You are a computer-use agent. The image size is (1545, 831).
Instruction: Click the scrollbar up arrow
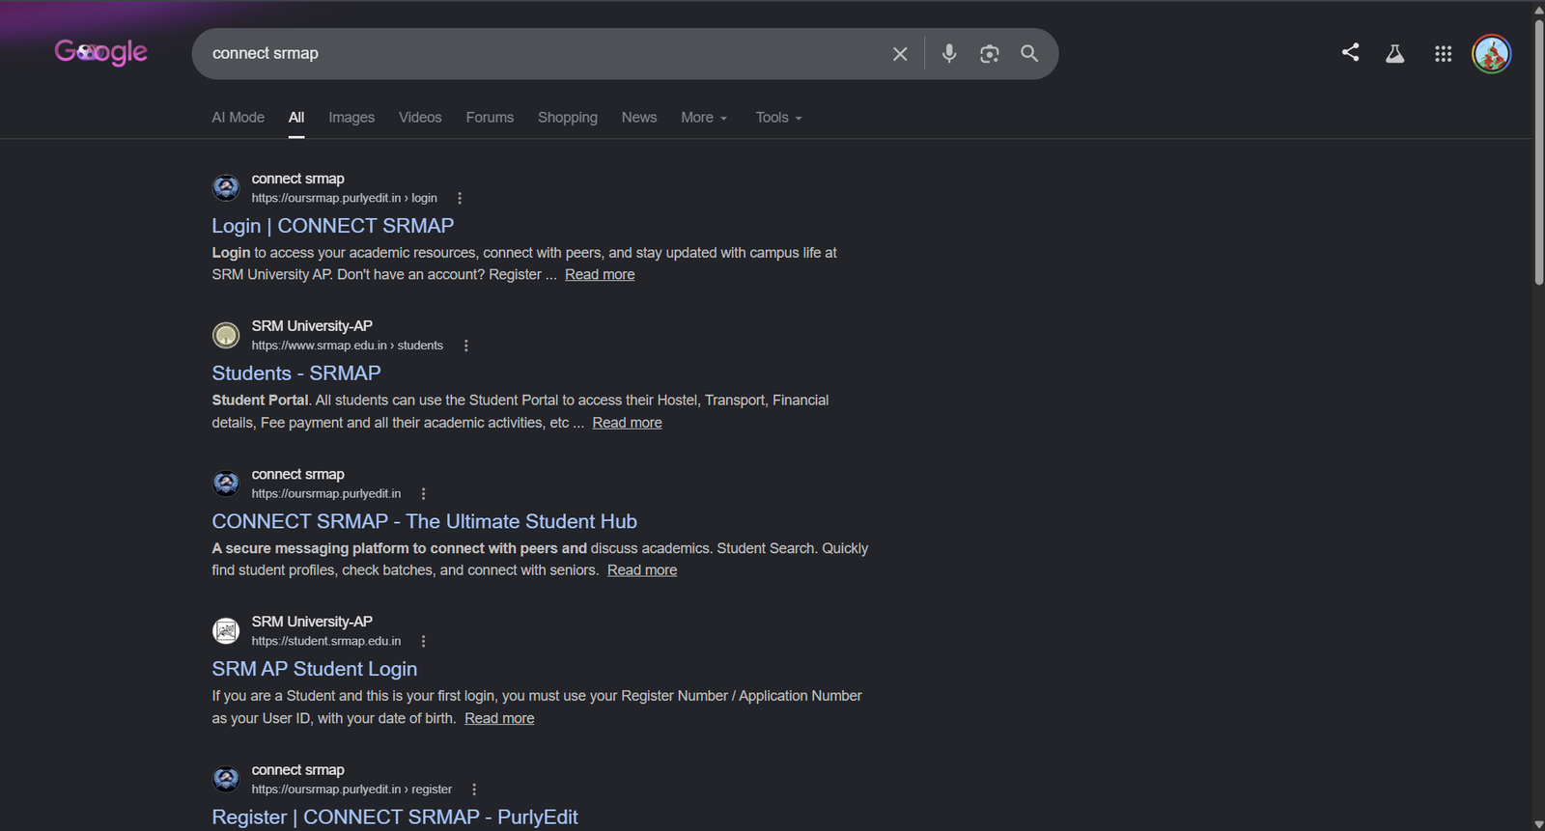tap(1539, 10)
